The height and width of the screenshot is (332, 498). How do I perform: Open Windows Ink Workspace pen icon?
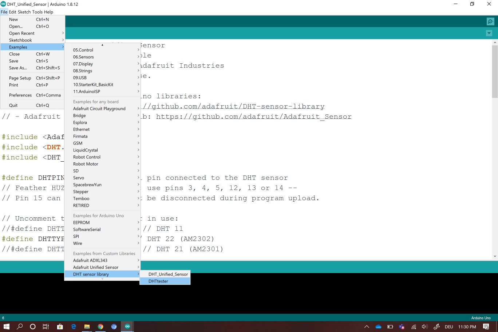[436, 327]
